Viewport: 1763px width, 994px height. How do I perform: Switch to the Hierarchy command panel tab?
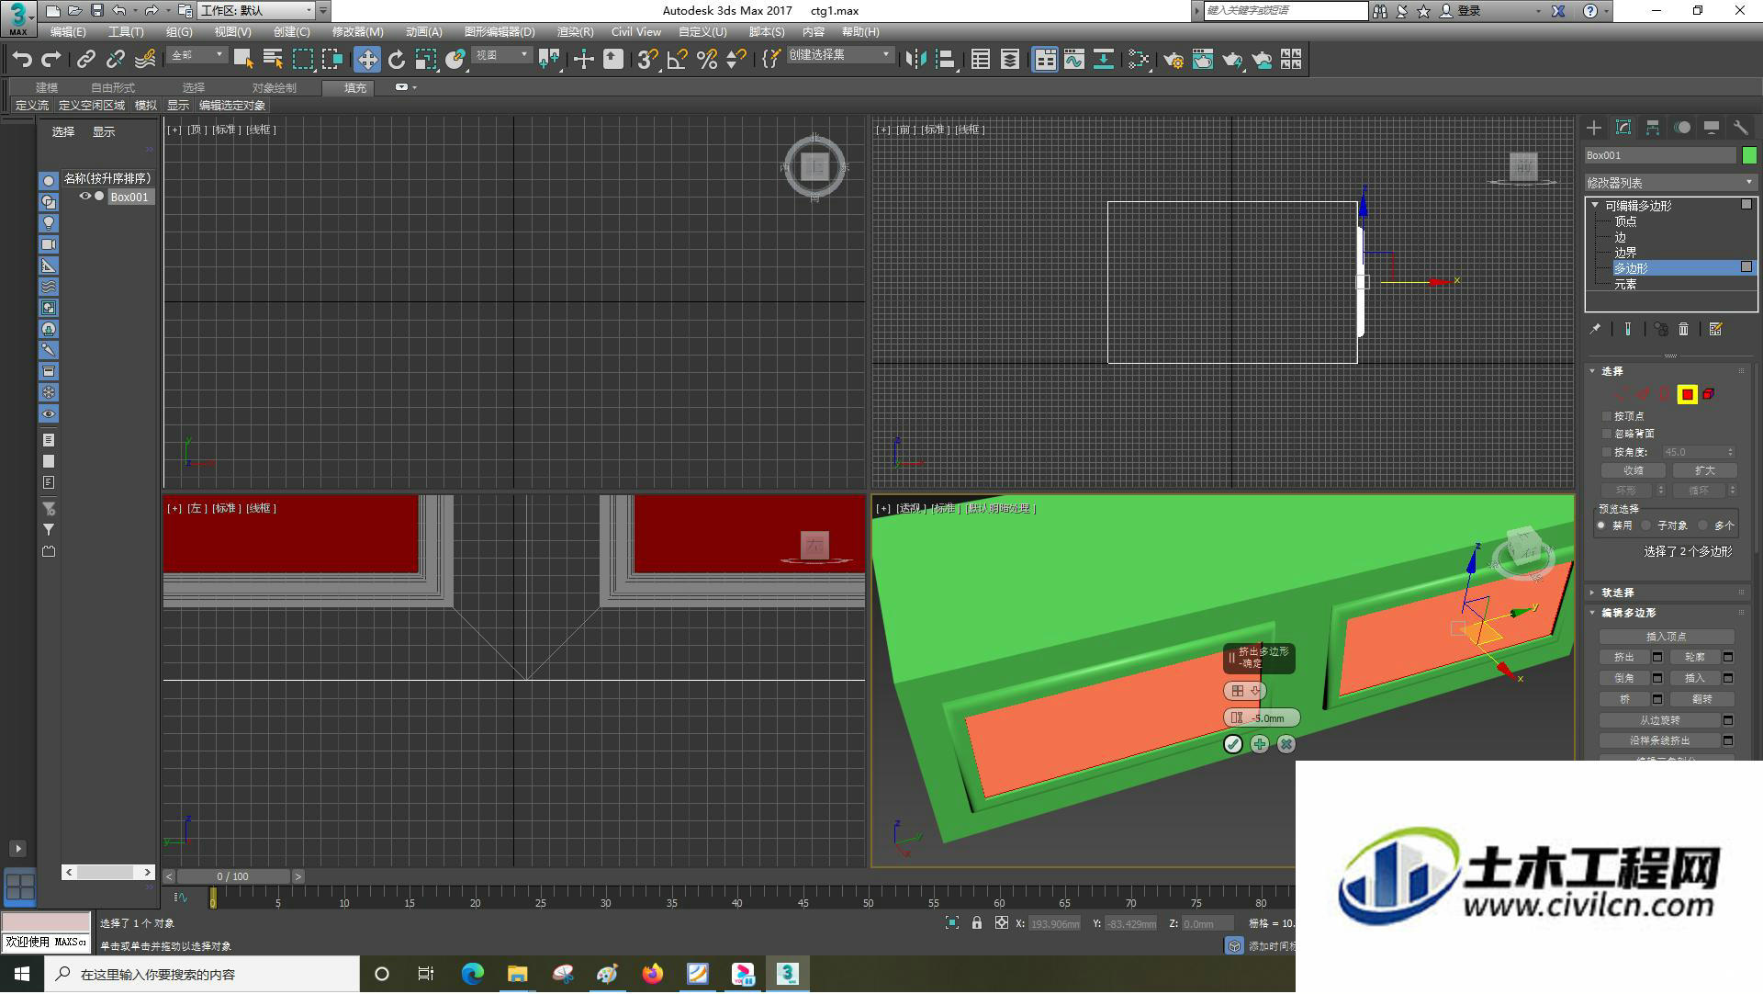pos(1653,128)
